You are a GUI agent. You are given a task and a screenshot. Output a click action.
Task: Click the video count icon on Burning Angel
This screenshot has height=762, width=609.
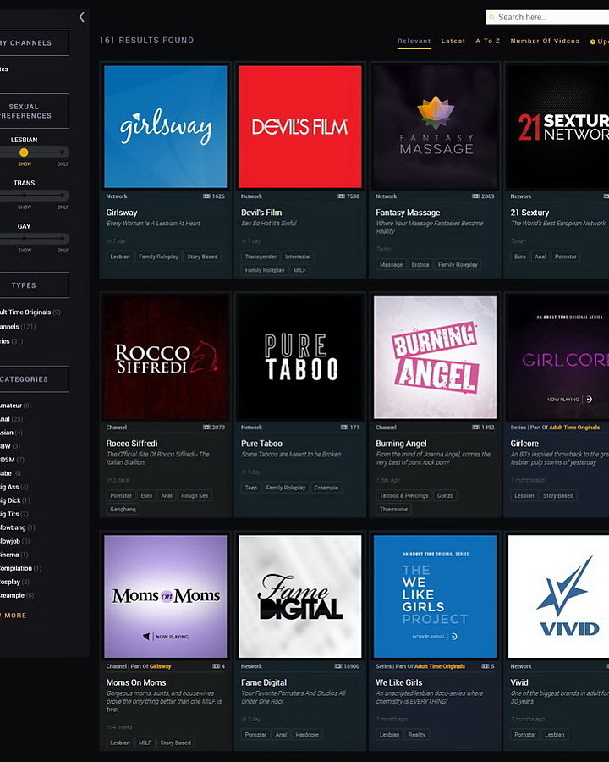(476, 428)
